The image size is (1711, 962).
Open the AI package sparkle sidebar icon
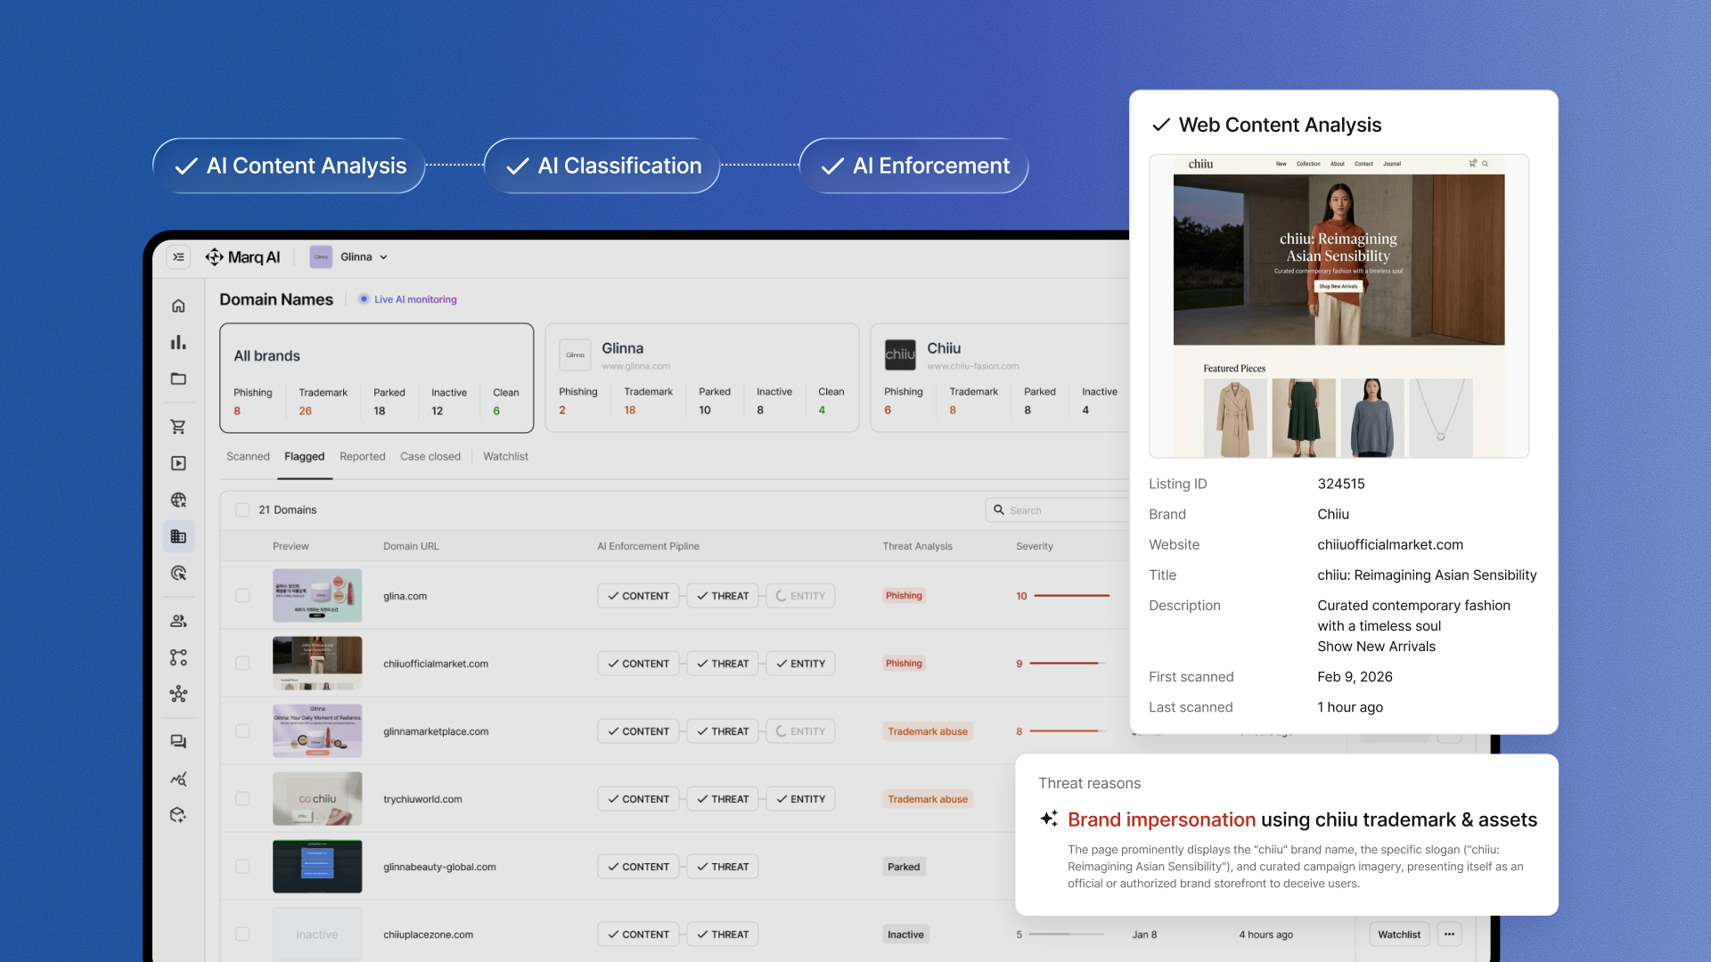178,815
